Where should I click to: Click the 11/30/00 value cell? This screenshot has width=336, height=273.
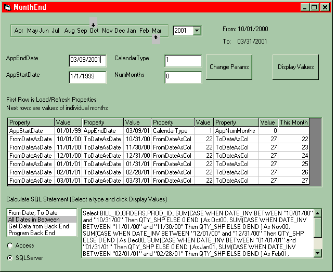137,147
